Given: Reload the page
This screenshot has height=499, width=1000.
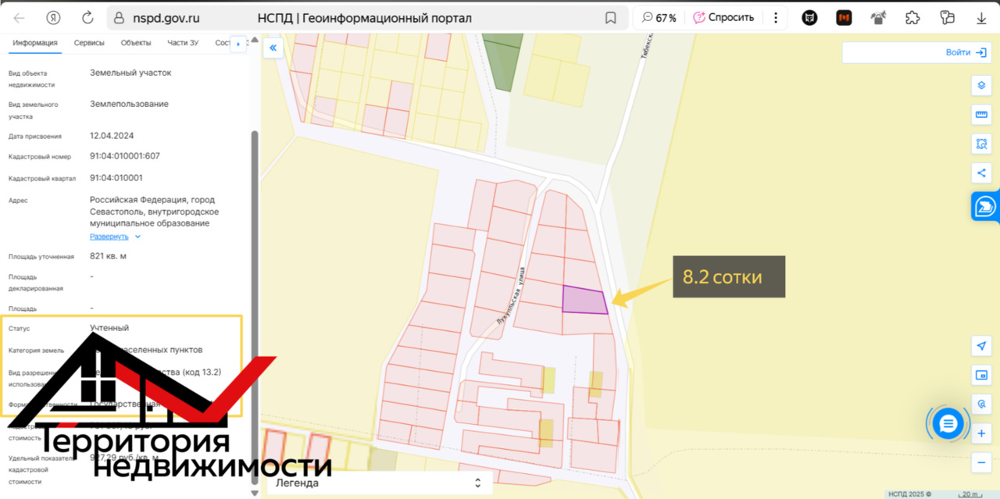Looking at the screenshot, I should [x=87, y=18].
